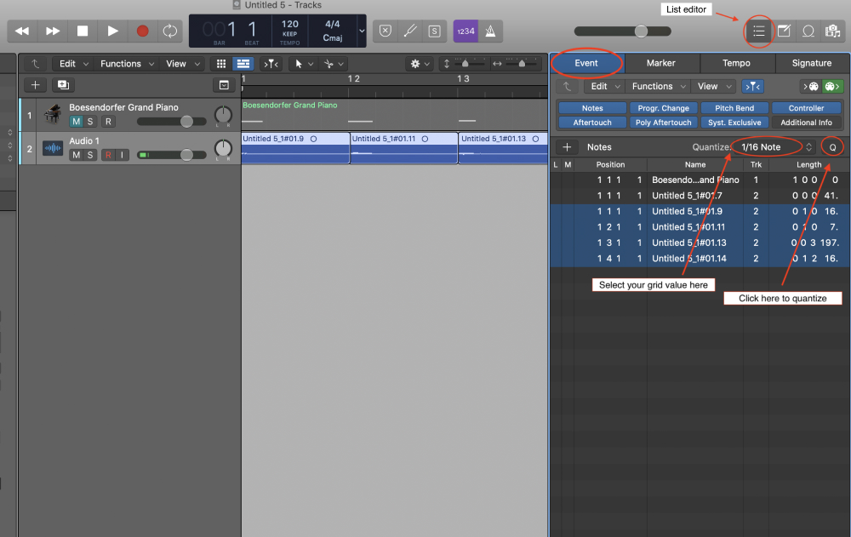The height and width of the screenshot is (537, 851).
Task: Click the Tuner icon
Action: click(410, 31)
